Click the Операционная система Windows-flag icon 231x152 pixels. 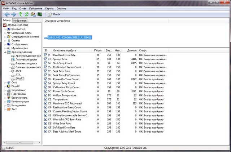point(9,37)
